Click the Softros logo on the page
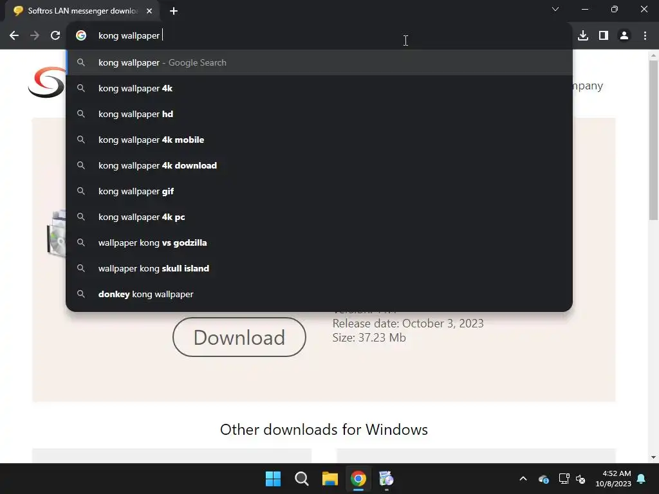This screenshot has width=659, height=494. (46, 82)
